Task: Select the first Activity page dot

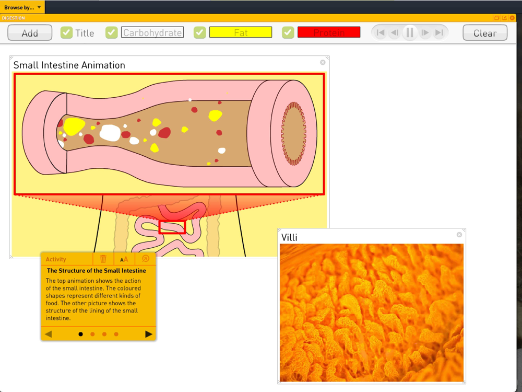Action: click(x=80, y=334)
